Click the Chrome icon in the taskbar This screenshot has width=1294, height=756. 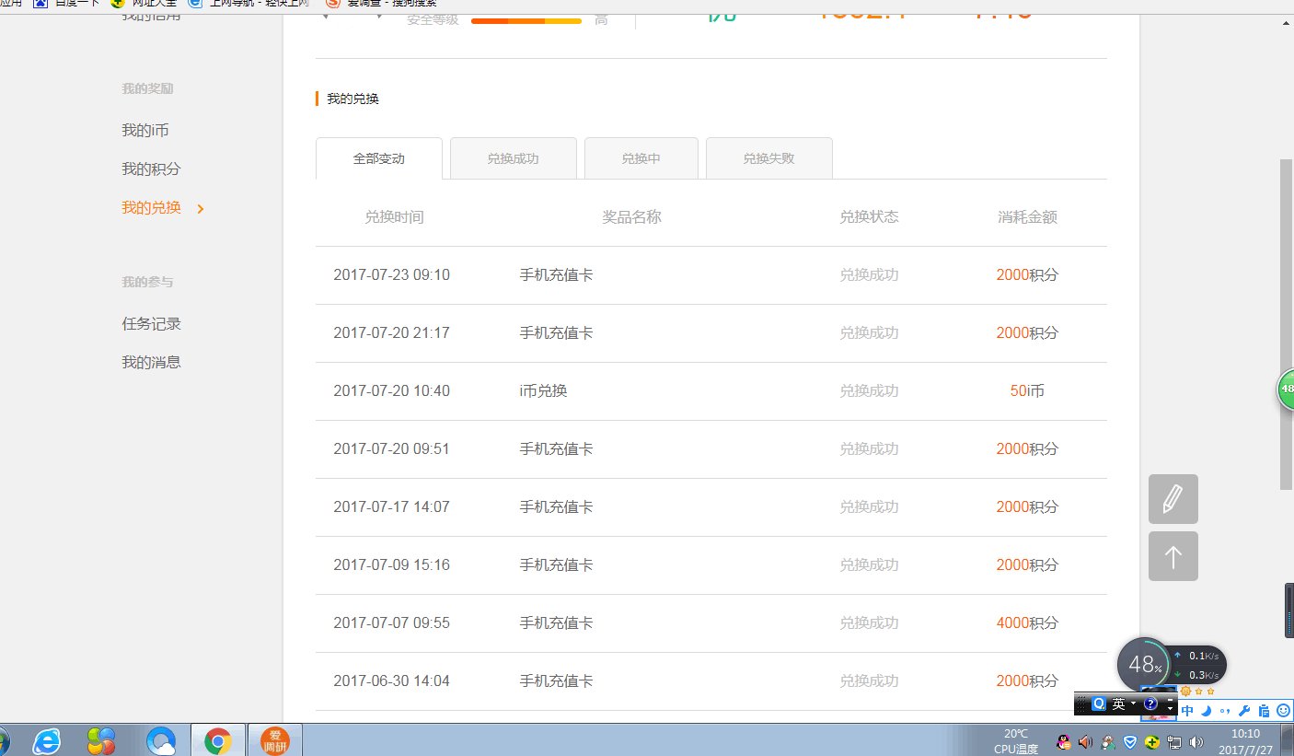click(218, 740)
